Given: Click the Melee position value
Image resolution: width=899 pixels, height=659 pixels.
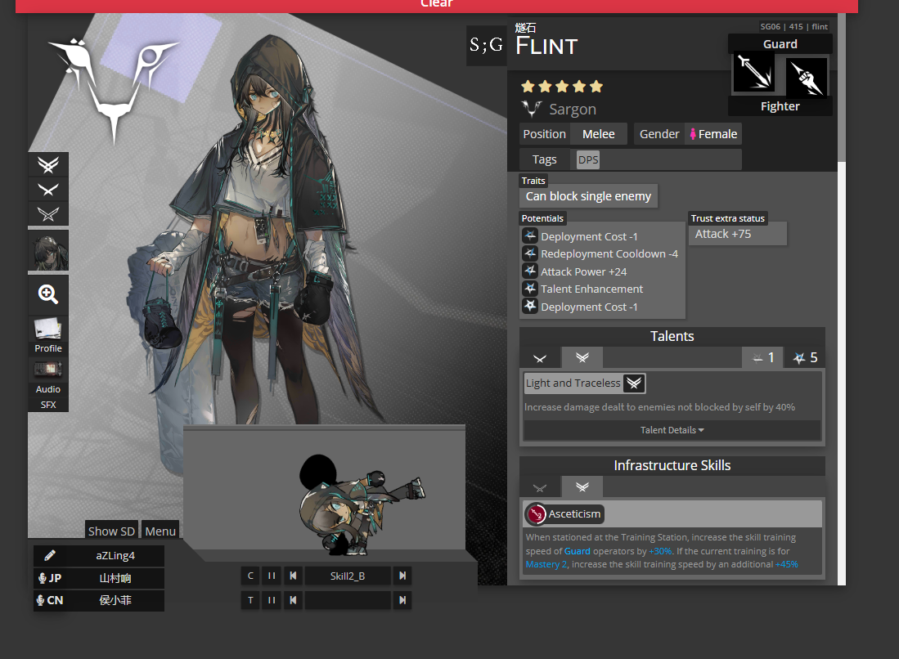Looking at the screenshot, I should (x=599, y=134).
